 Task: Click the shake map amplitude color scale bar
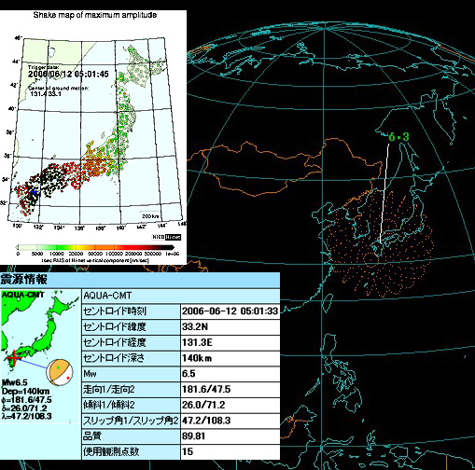tap(95, 247)
